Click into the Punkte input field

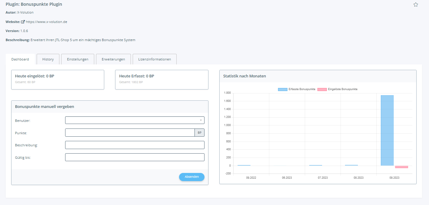click(130, 133)
